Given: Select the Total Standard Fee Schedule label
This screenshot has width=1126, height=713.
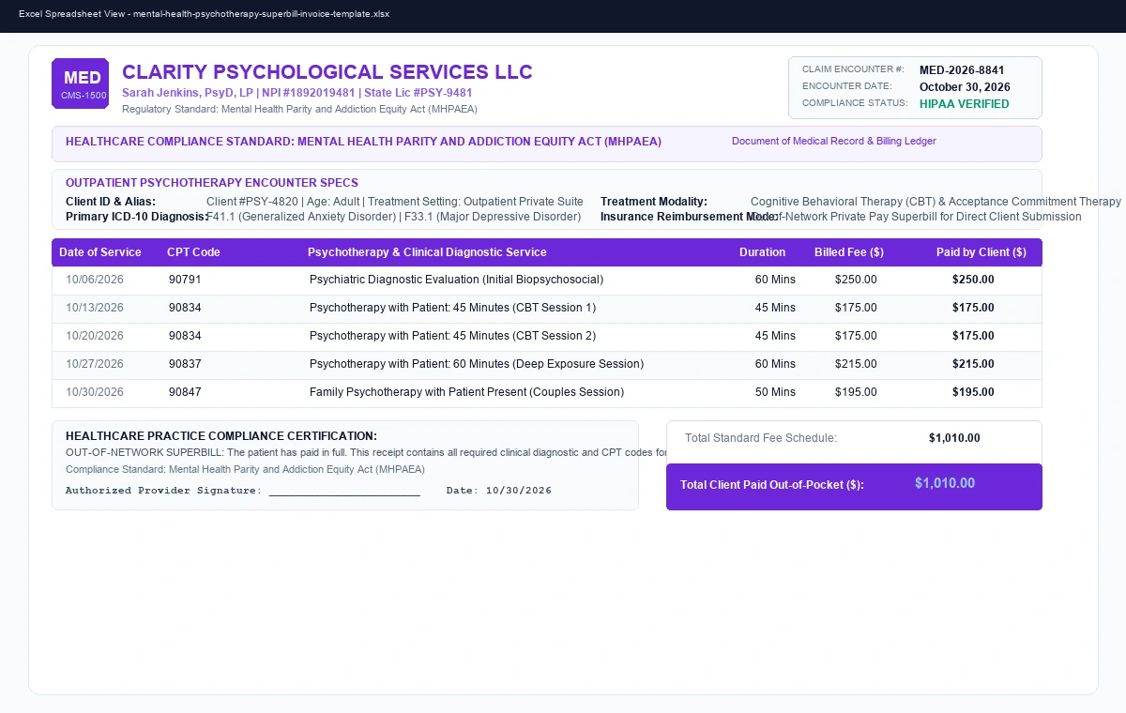Looking at the screenshot, I should 761,438.
